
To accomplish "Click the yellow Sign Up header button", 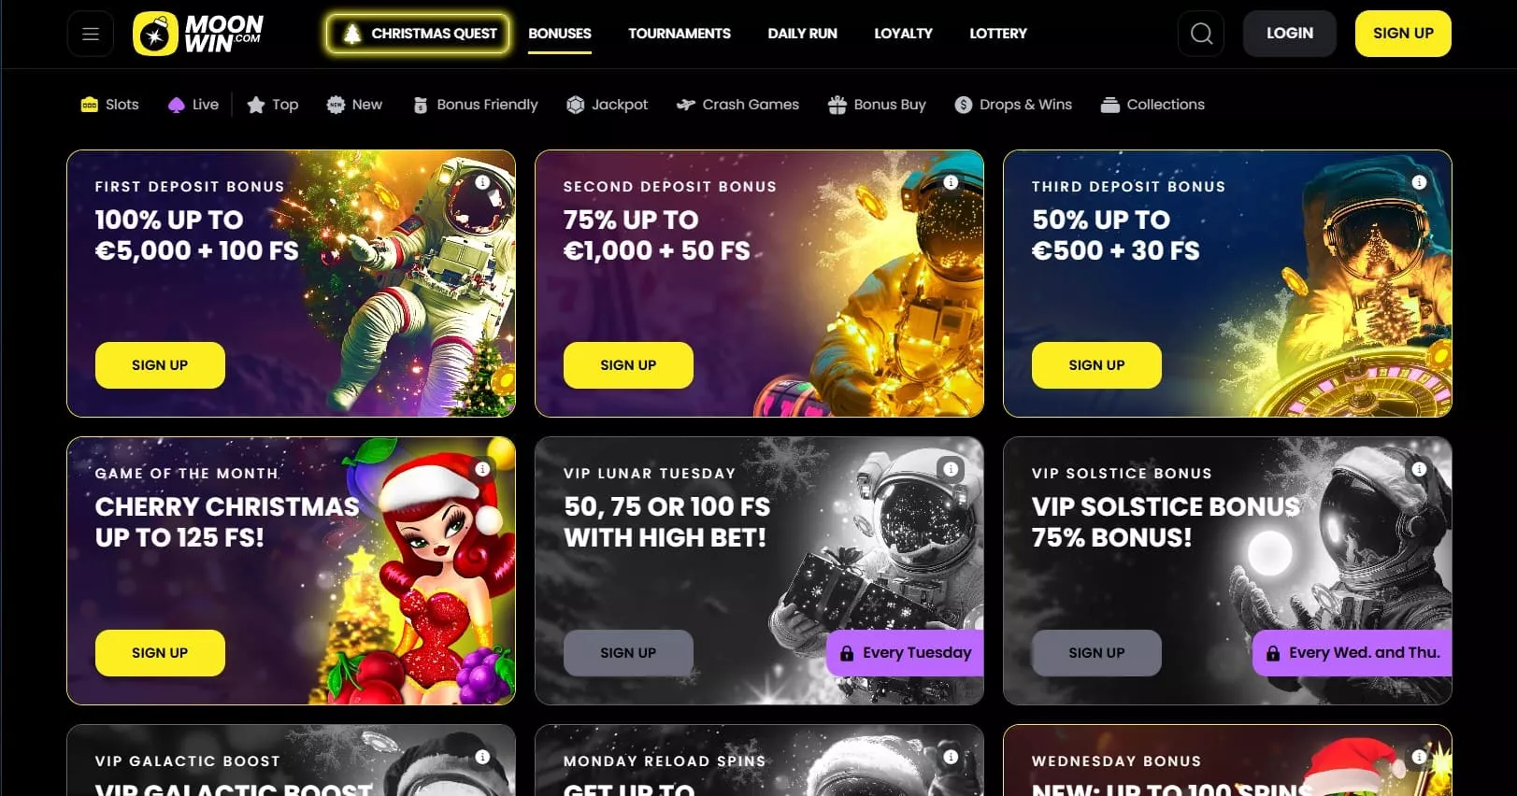I will pos(1403,34).
